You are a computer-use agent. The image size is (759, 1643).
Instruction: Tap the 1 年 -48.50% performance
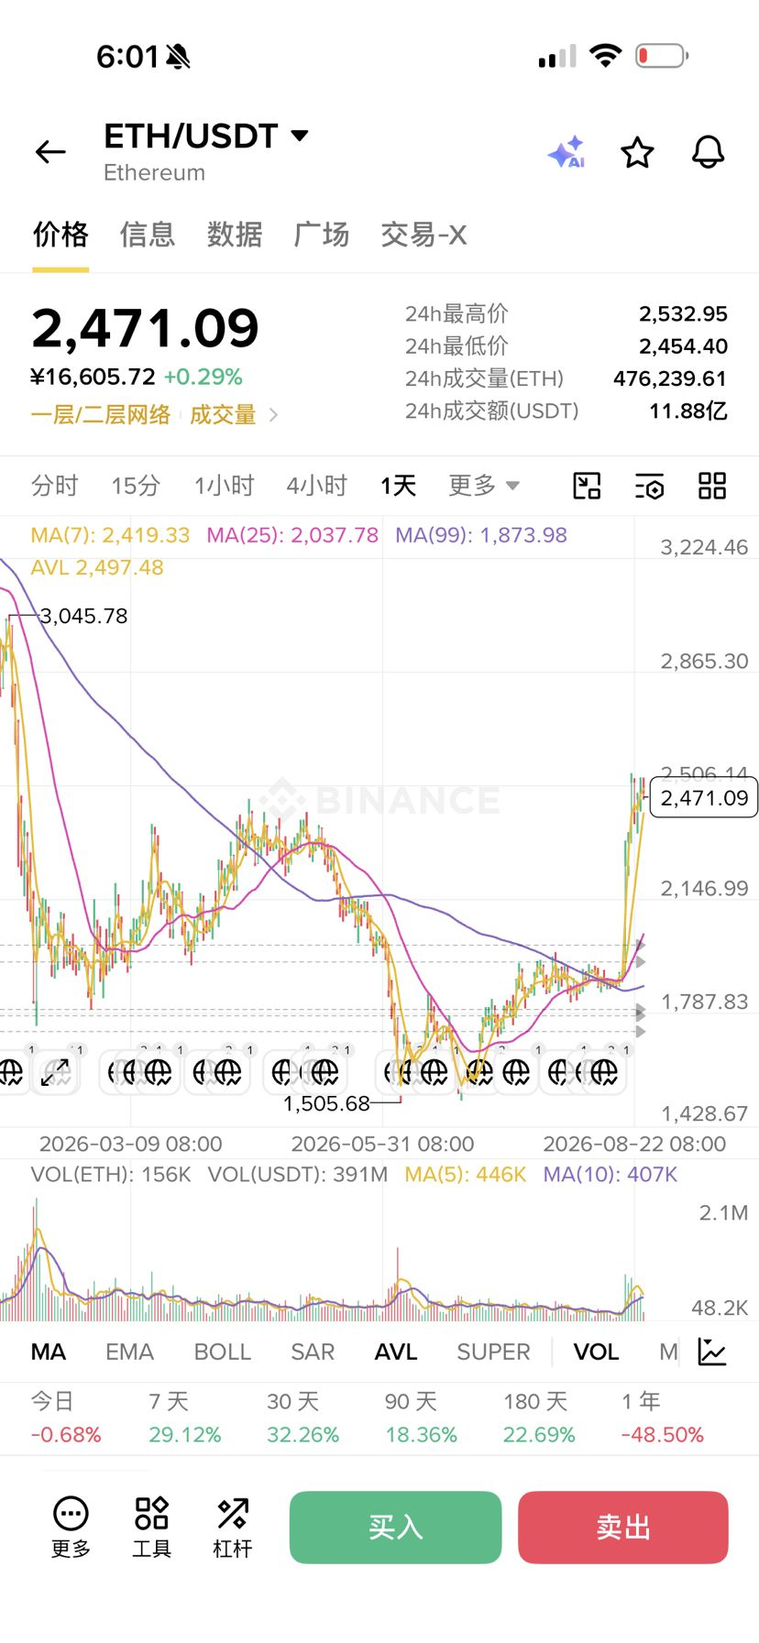pos(663,1418)
